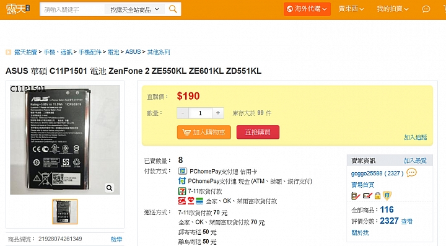Click the red 直接購買 button

pyautogui.click(x=258, y=132)
